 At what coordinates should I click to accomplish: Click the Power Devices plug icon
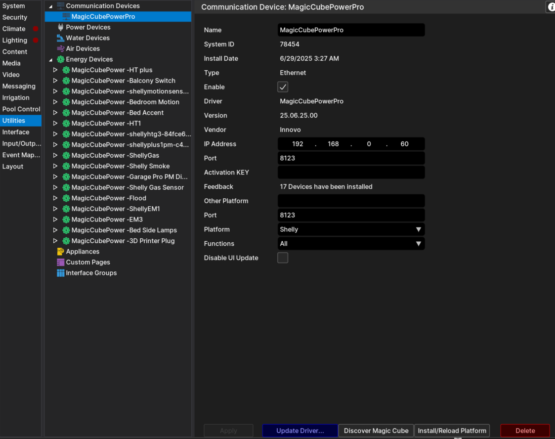(60, 27)
